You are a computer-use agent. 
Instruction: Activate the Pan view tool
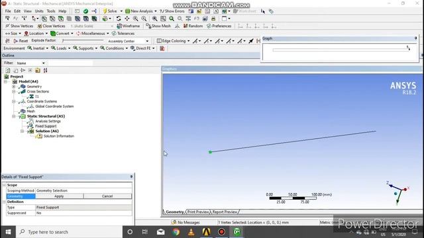127,19
